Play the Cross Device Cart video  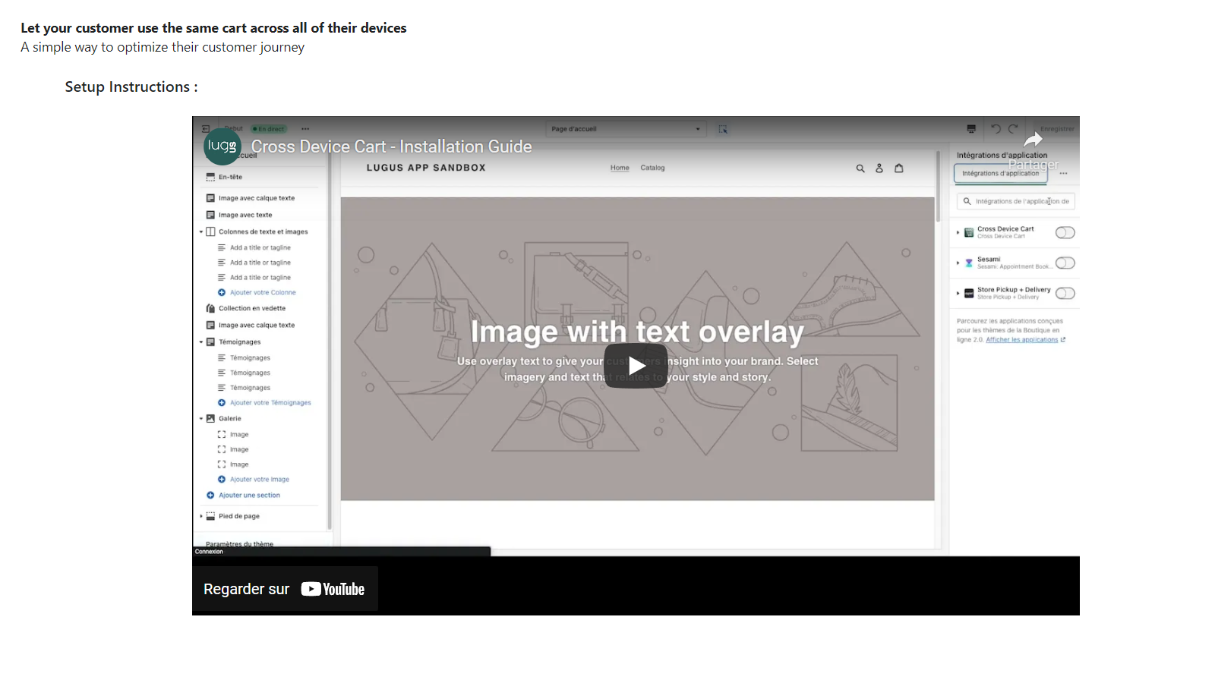point(636,366)
